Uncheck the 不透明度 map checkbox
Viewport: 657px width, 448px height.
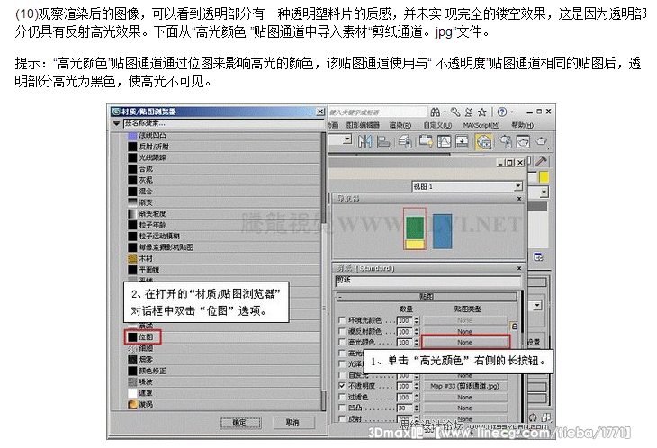(x=342, y=386)
